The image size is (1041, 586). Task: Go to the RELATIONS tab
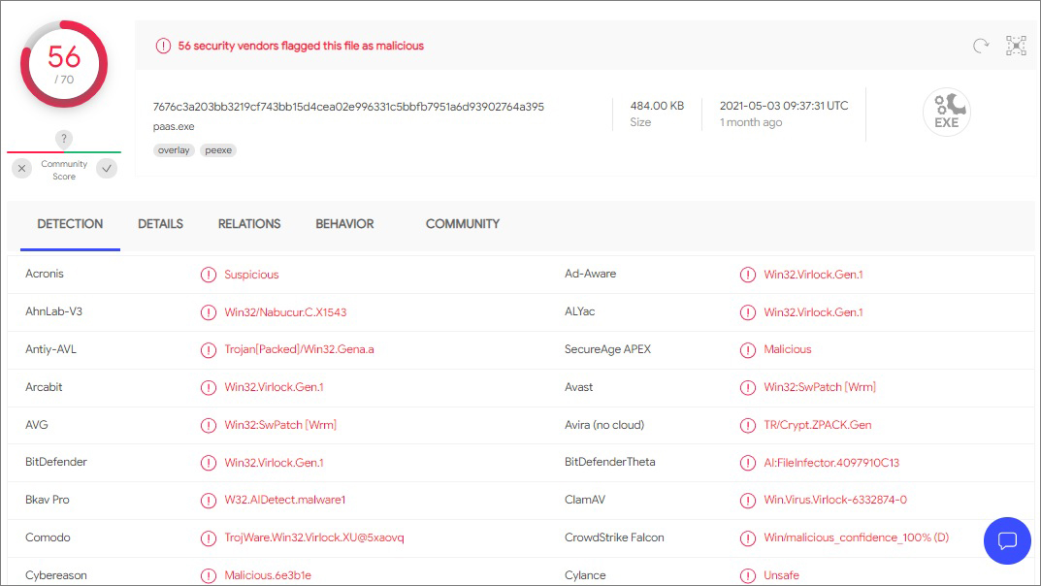pos(249,224)
